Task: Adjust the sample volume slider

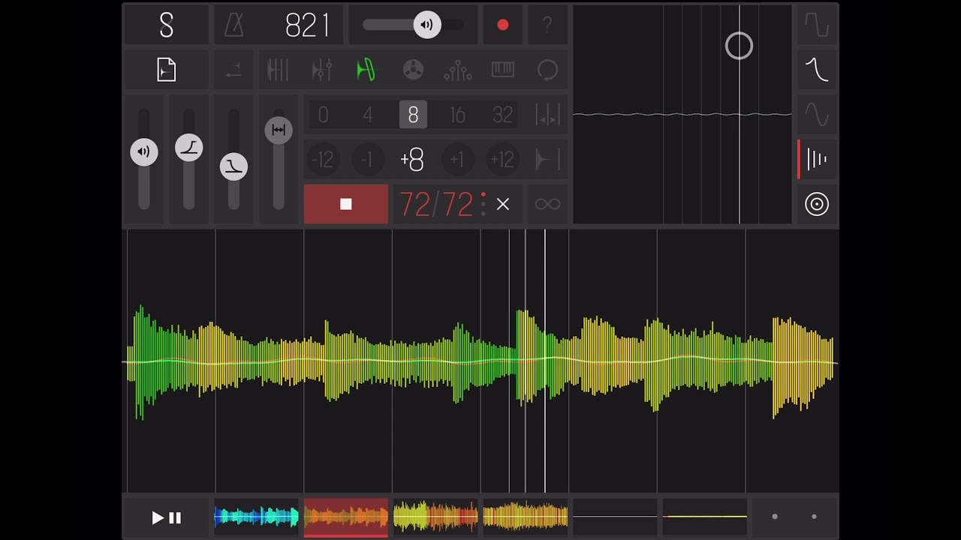Action: pyautogui.click(x=143, y=151)
